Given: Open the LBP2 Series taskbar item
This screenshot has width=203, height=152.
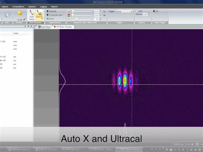Looking at the screenshot, I should tap(129, 149).
